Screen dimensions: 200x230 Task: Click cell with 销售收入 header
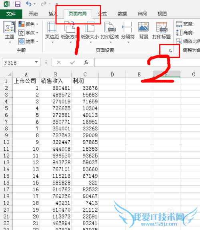click(x=56, y=81)
